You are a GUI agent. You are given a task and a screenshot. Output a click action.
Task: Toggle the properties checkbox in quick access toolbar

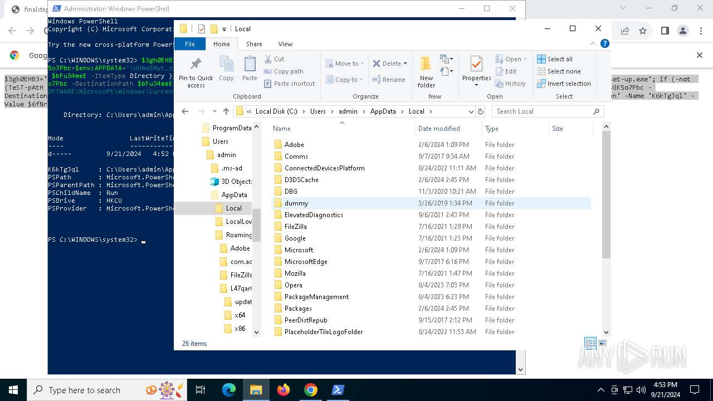tap(201, 29)
